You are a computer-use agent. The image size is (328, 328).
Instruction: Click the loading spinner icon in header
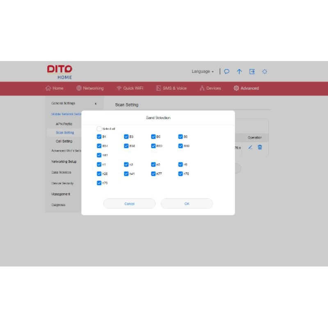tap(265, 71)
